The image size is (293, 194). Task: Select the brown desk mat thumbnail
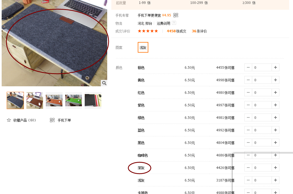click(x=35, y=100)
